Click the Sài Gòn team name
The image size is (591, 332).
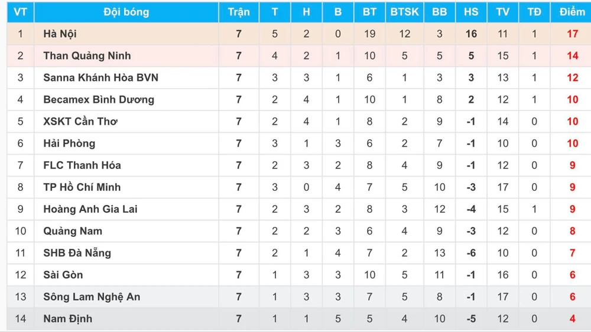[x=63, y=274]
